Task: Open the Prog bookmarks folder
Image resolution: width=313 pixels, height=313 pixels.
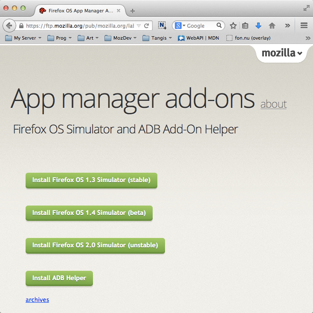Action: [x=59, y=38]
